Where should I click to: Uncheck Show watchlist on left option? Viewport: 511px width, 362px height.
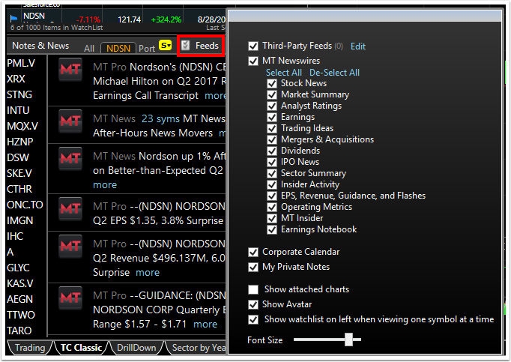tap(253, 319)
